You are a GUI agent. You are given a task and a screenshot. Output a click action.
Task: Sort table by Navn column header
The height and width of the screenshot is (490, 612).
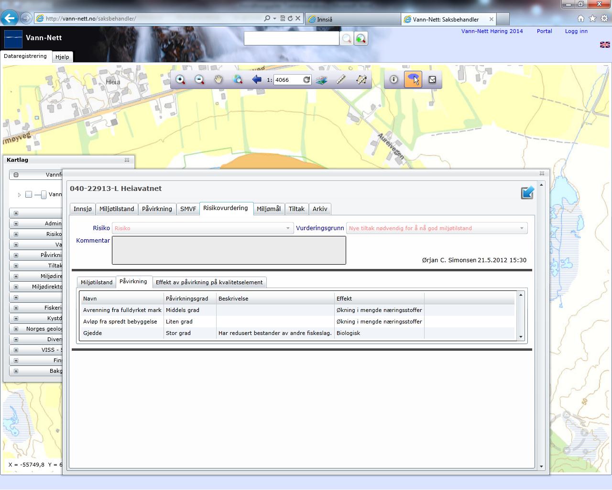122,299
